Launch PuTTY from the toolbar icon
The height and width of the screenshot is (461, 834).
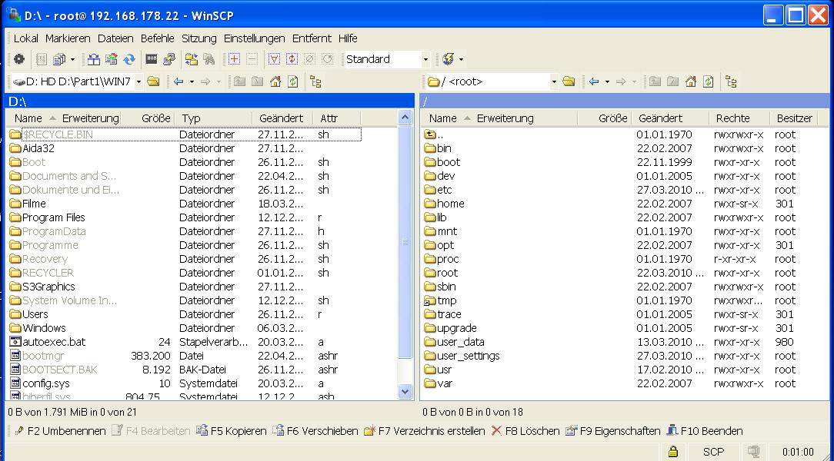169,59
